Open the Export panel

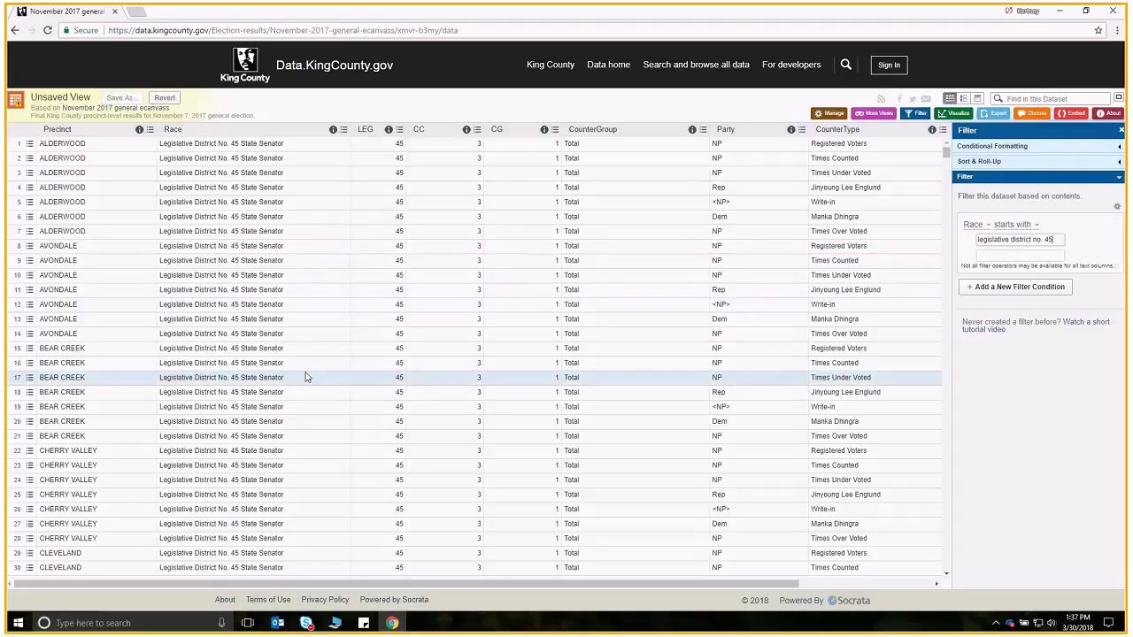tap(993, 113)
